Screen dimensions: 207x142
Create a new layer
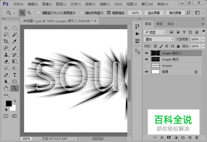click(x=190, y=138)
